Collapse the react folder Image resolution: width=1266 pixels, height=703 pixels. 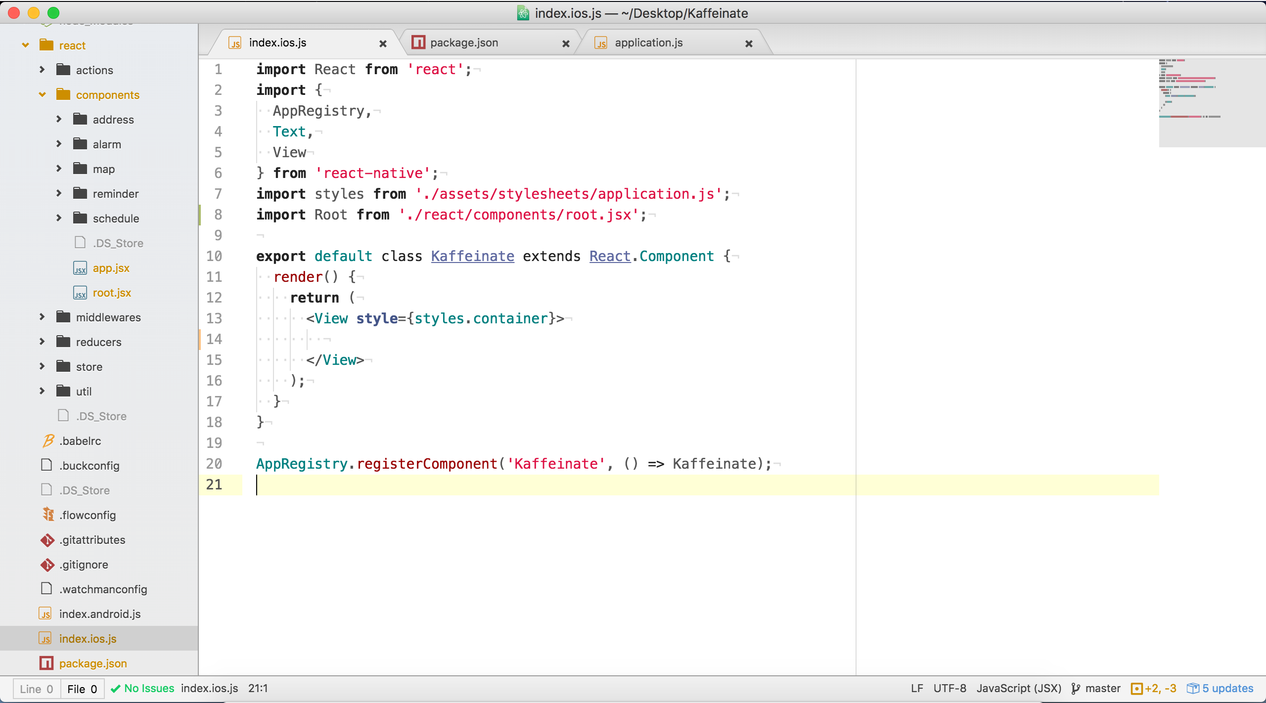point(26,45)
